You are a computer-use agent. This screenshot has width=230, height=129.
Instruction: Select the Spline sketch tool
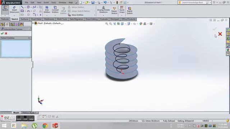click(34, 7)
